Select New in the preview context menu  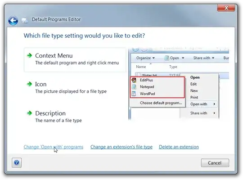click(x=194, y=91)
